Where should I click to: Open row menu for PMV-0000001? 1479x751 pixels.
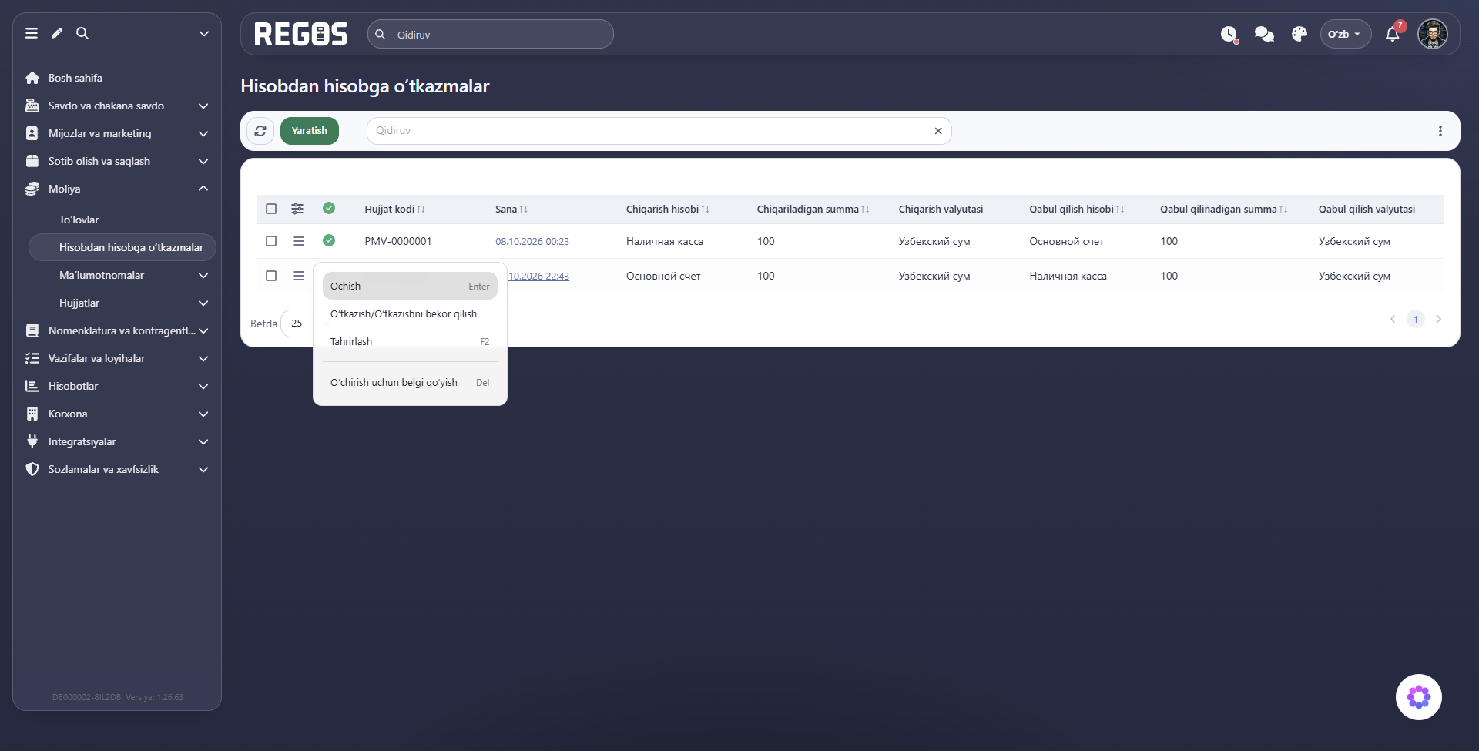(x=299, y=241)
